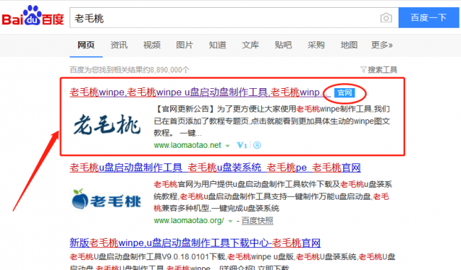
Task: Click the 官网 badge on first result
Action: [x=345, y=93]
